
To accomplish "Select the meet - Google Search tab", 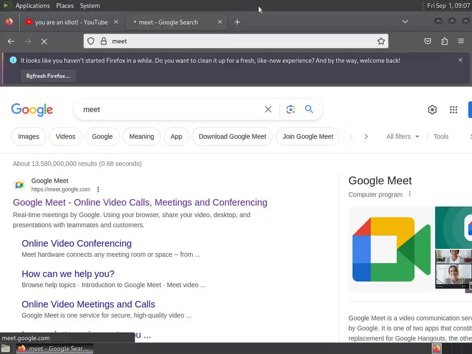I will point(176,22).
